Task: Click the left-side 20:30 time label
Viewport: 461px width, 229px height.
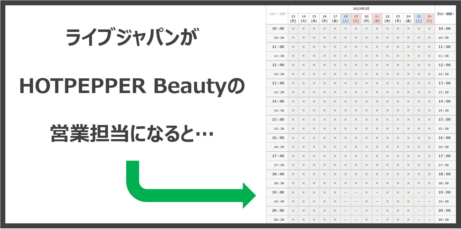Action: click(279, 220)
